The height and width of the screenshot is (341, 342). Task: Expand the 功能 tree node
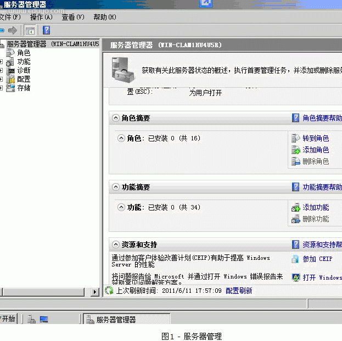(x=2, y=62)
